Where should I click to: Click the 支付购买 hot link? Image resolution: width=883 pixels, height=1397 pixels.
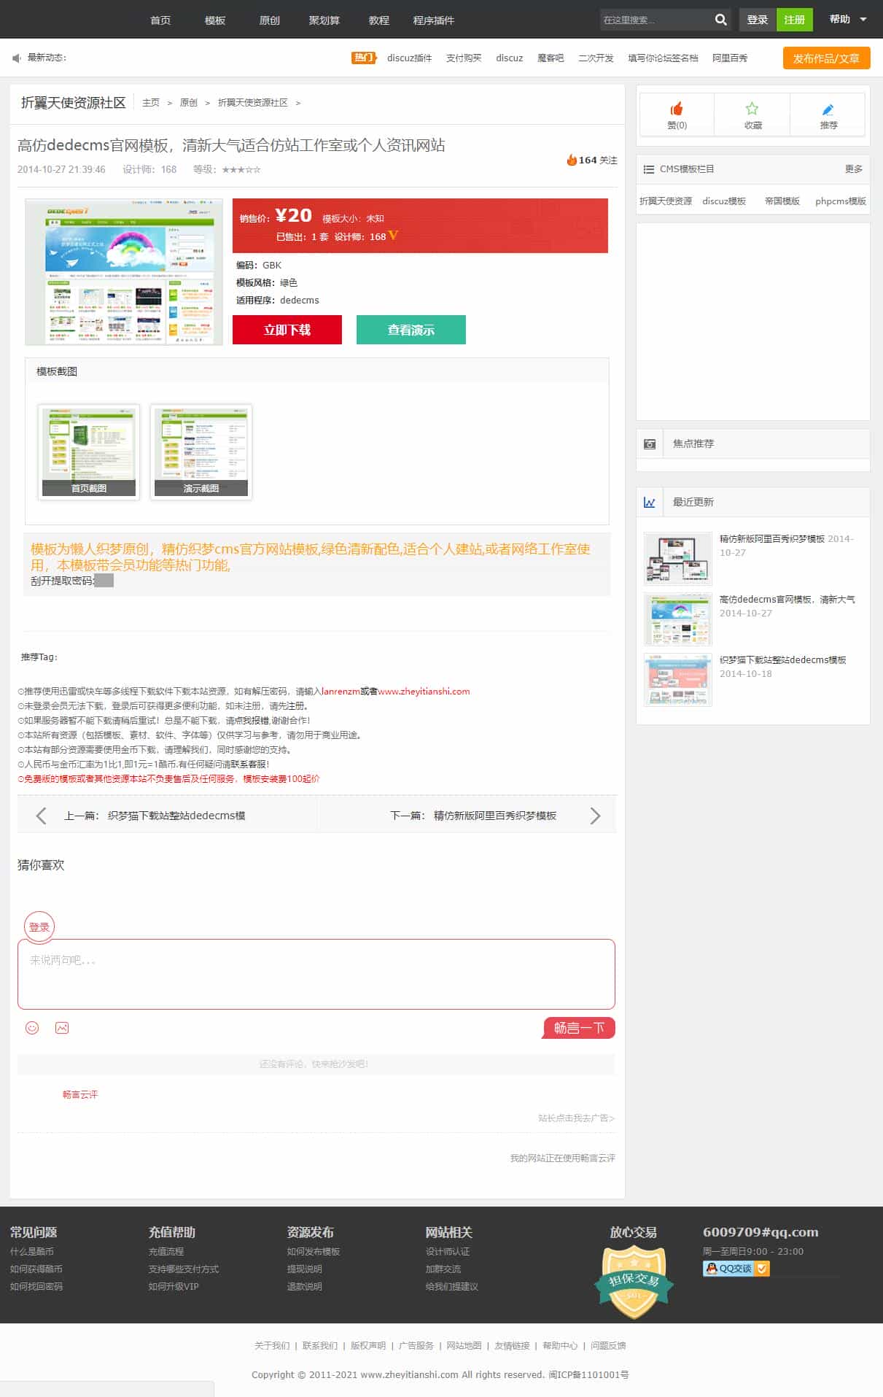point(464,58)
